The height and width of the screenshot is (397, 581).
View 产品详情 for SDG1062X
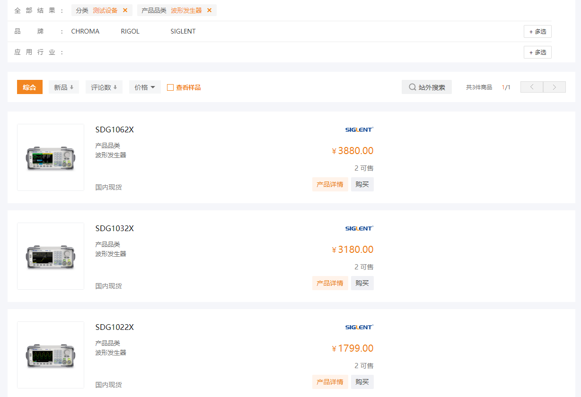coord(330,184)
